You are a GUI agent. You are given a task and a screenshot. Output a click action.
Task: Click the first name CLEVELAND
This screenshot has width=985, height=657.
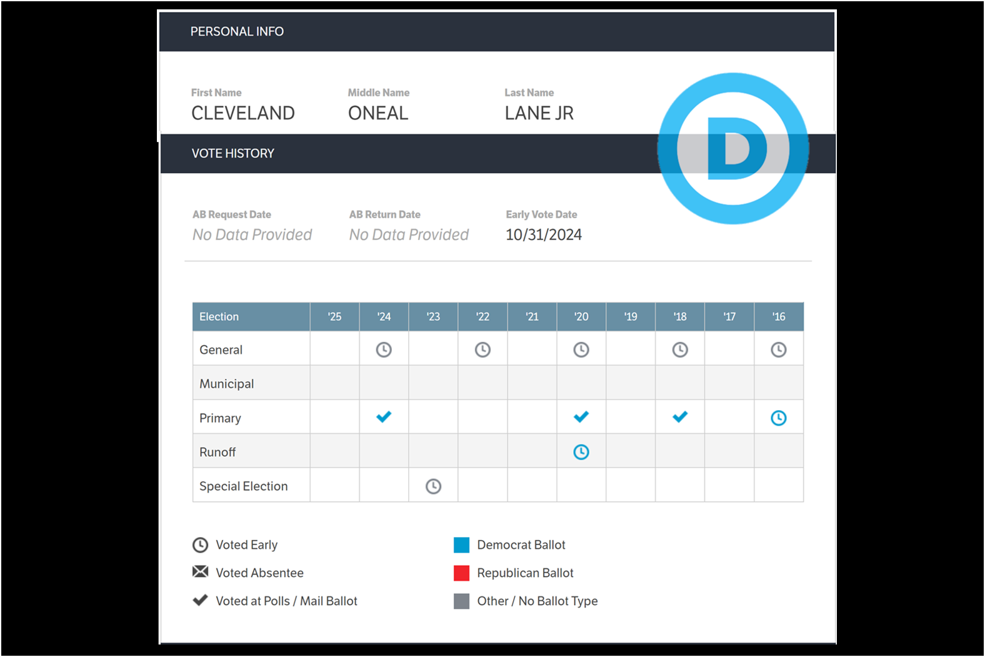point(243,113)
